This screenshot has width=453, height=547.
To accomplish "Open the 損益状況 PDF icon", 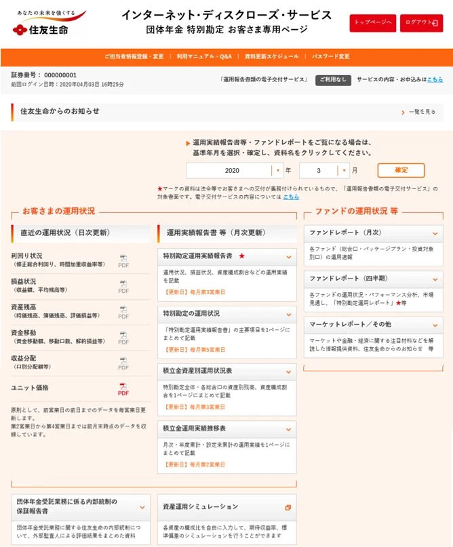I will pos(123,287).
